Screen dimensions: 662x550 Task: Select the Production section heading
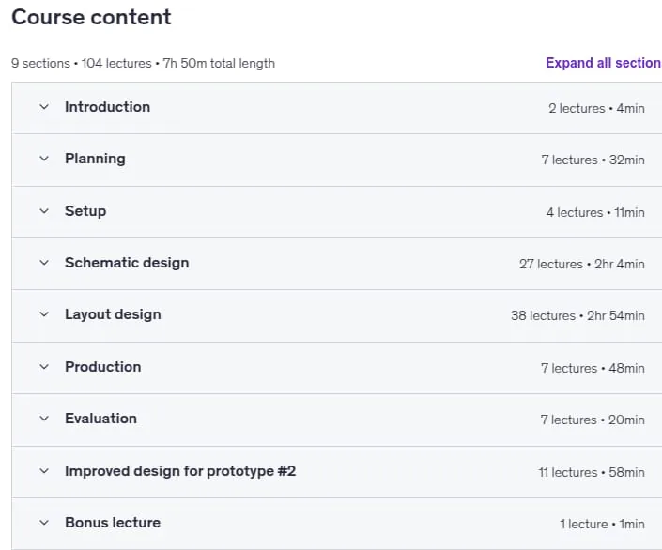tap(103, 367)
